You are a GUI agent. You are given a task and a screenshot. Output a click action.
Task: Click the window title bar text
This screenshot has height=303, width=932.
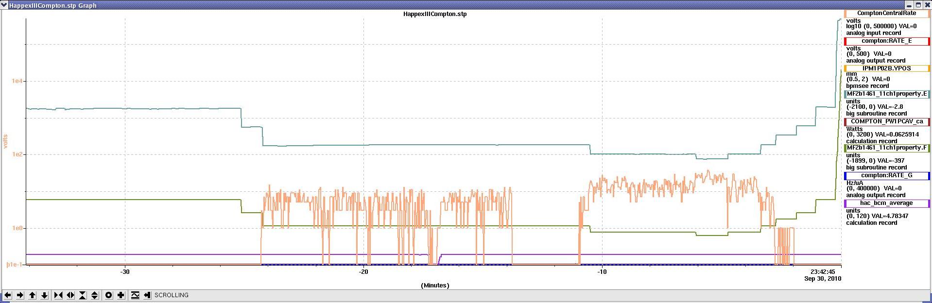52,5
